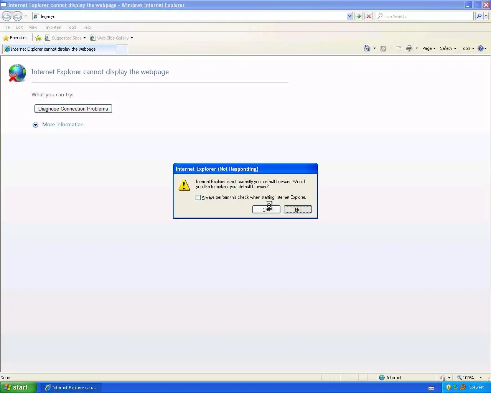491x393 pixels.
Task: Open the address bar history dropdown
Action: pos(349,16)
